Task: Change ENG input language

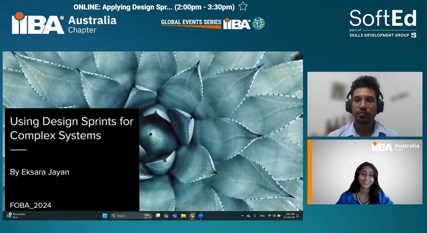Action: coord(262,216)
